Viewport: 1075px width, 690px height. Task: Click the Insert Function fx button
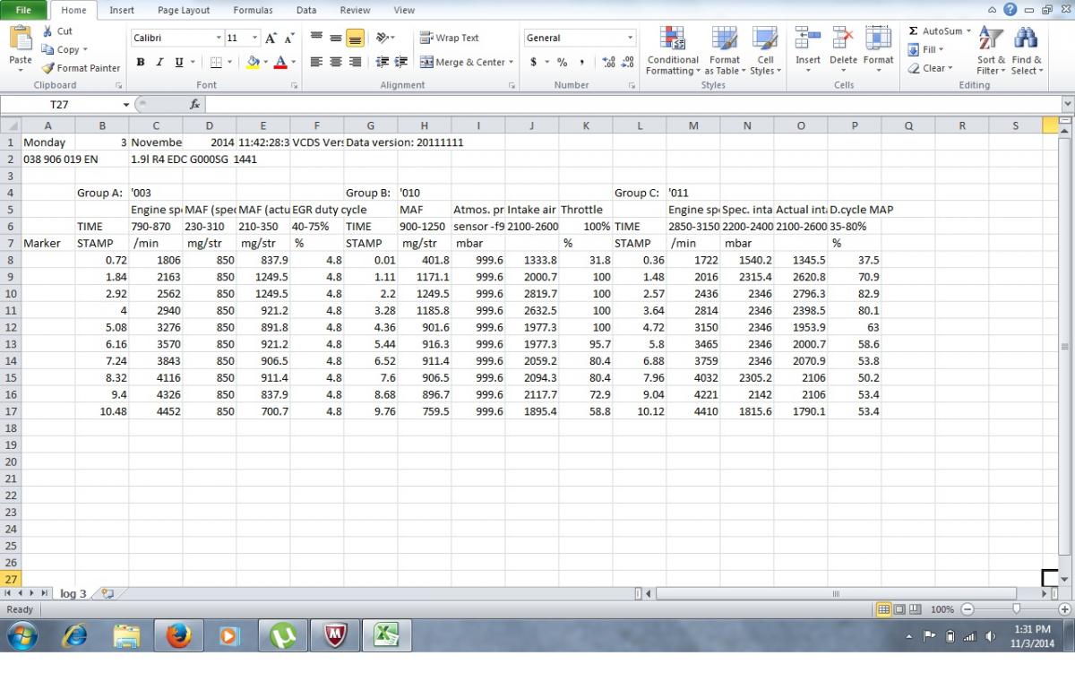[195, 105]
